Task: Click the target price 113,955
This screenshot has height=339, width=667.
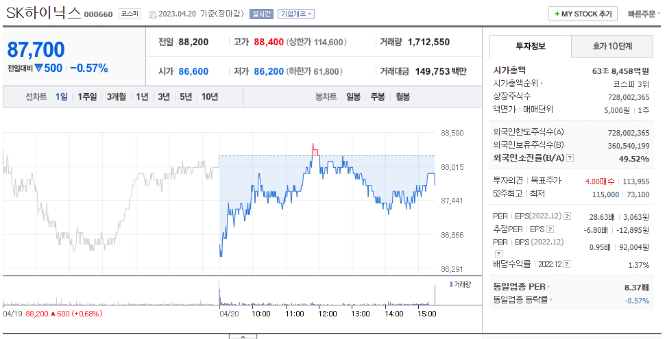Action: pyautogui.click(x=636, y=181)
